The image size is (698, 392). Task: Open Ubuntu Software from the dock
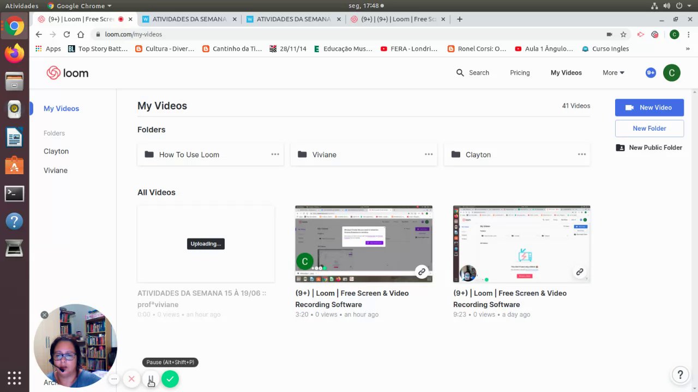pos(14,165)
